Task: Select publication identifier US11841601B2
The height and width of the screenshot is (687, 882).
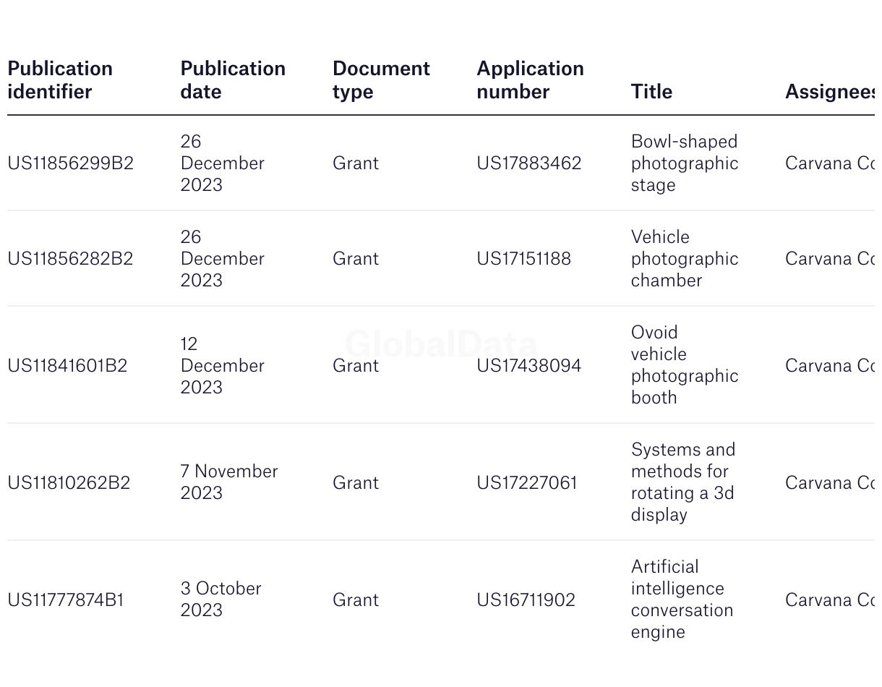Action: point(67,365)
